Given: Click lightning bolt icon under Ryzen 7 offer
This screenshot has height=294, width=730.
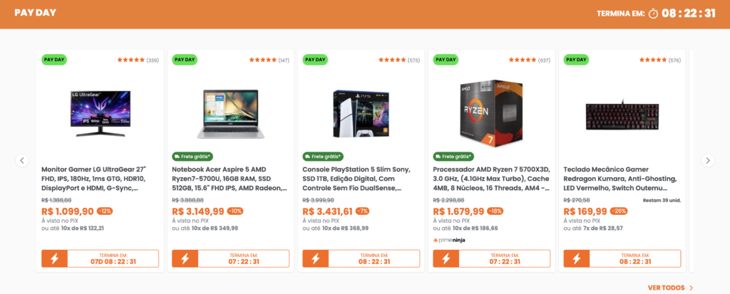Looking at the screenshot, I should 446,258.
